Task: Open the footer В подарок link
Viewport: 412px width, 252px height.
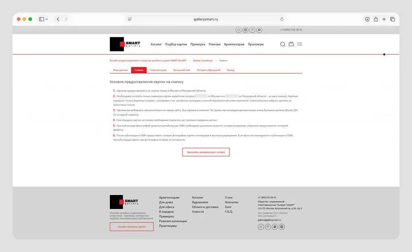Action: tap(166, 211)
